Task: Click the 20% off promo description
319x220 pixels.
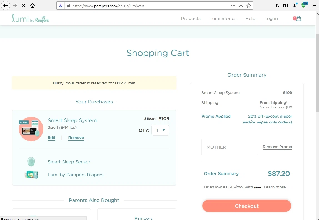Action: point(267,119)
